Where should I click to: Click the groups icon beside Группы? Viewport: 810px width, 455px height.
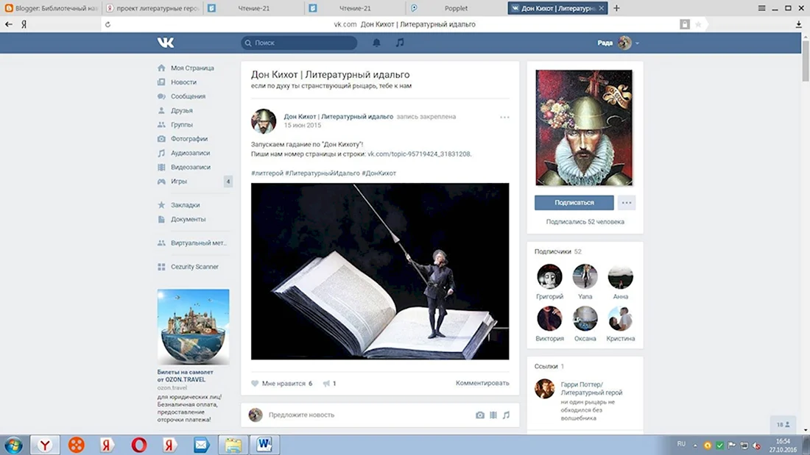pos(162,125)
